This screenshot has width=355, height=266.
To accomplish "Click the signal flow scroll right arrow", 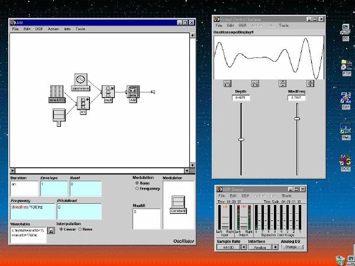I will (187, 171).
